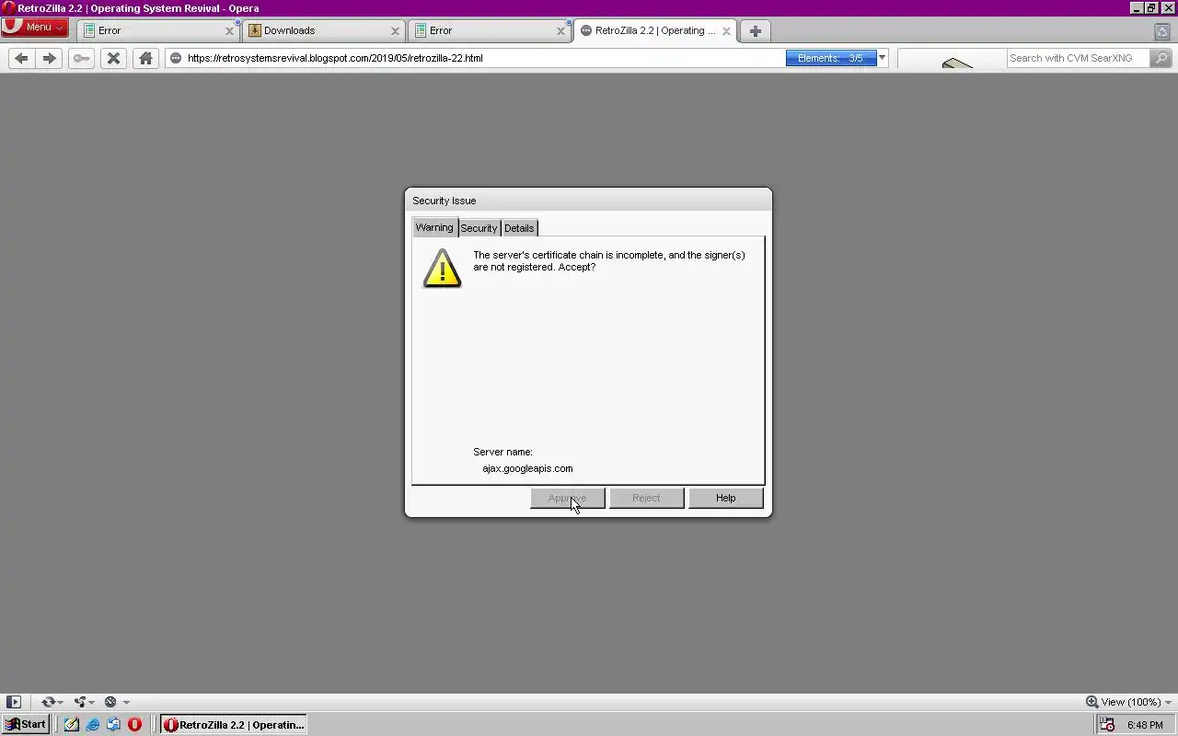Focus the Search with CVM SearXNG box
This screenshot has height=736, width=1178.
click(x=1077, y=58)
